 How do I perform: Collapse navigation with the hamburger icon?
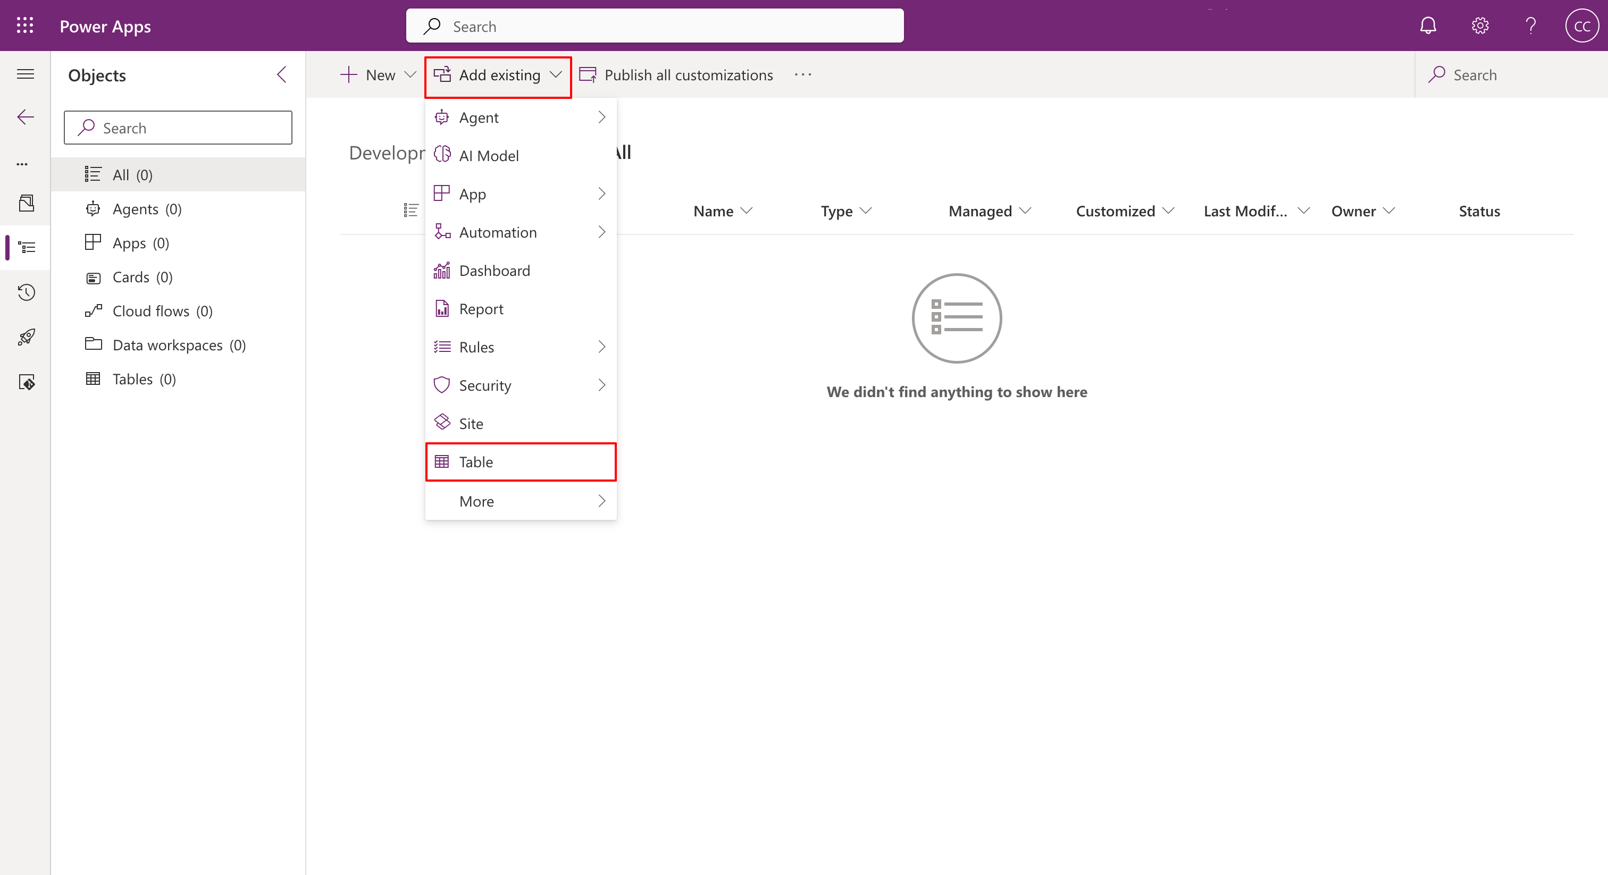(26, 74)
